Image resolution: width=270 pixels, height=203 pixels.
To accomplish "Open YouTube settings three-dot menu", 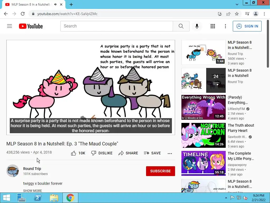I will [x=225, y=26].
